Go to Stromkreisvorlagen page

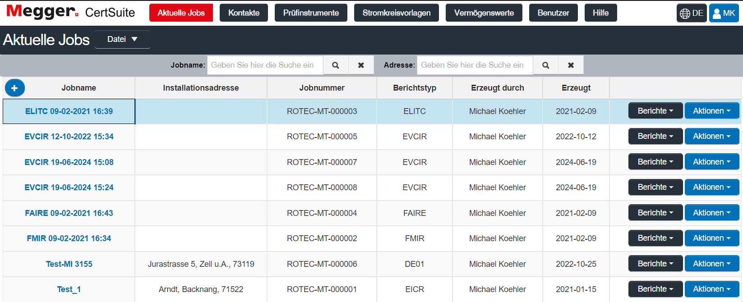396,13
